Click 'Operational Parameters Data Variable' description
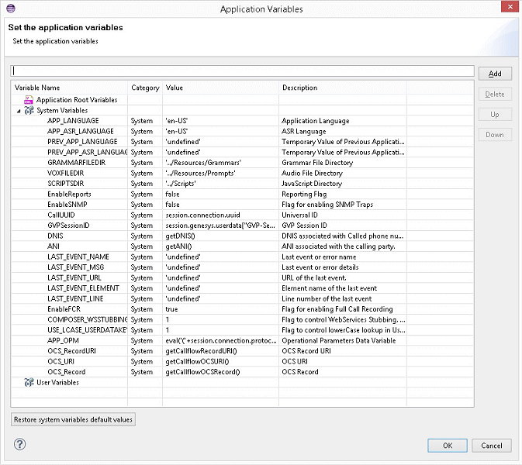 339,341
